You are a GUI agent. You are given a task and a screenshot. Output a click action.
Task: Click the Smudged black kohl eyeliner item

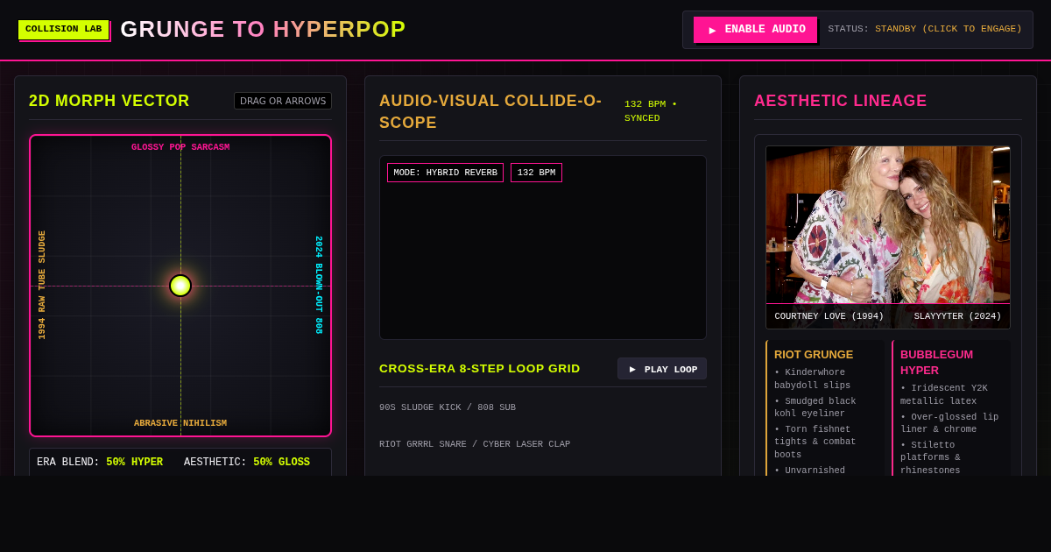tap(815, 407)
